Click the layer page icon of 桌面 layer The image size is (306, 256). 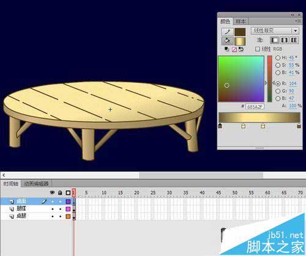tap(12, 201)
